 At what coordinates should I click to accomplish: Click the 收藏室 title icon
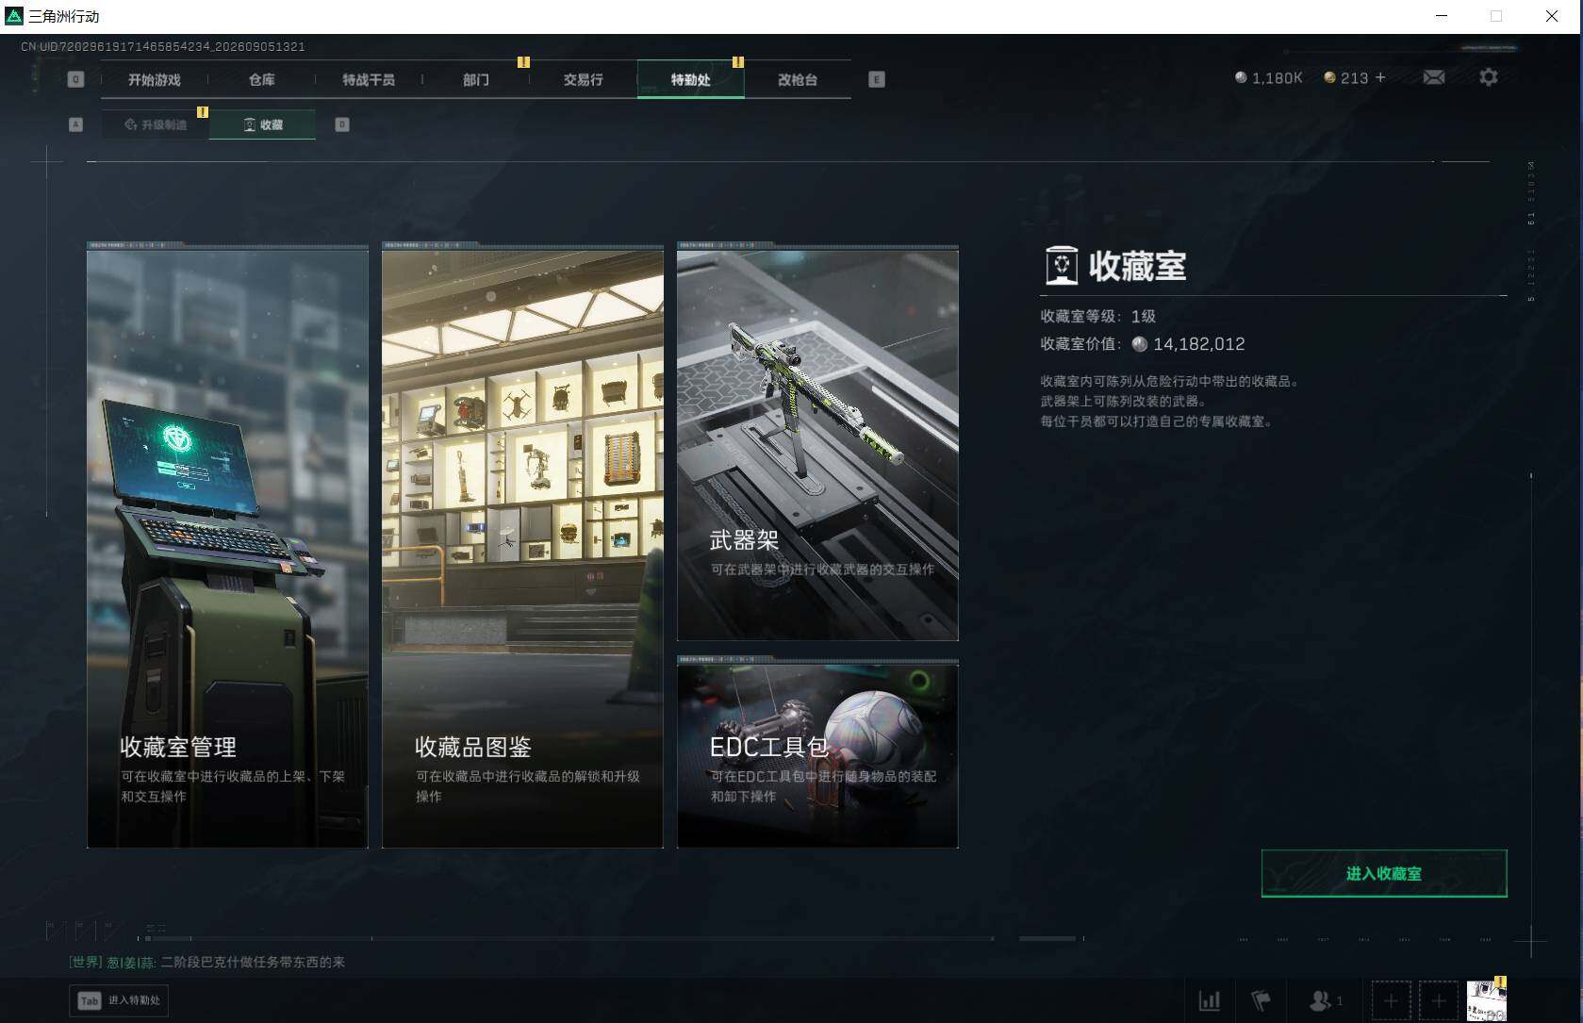(1062, 266)
